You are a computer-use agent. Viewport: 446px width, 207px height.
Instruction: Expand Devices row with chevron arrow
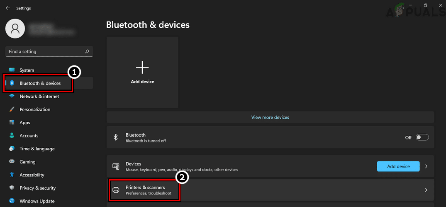426,166
